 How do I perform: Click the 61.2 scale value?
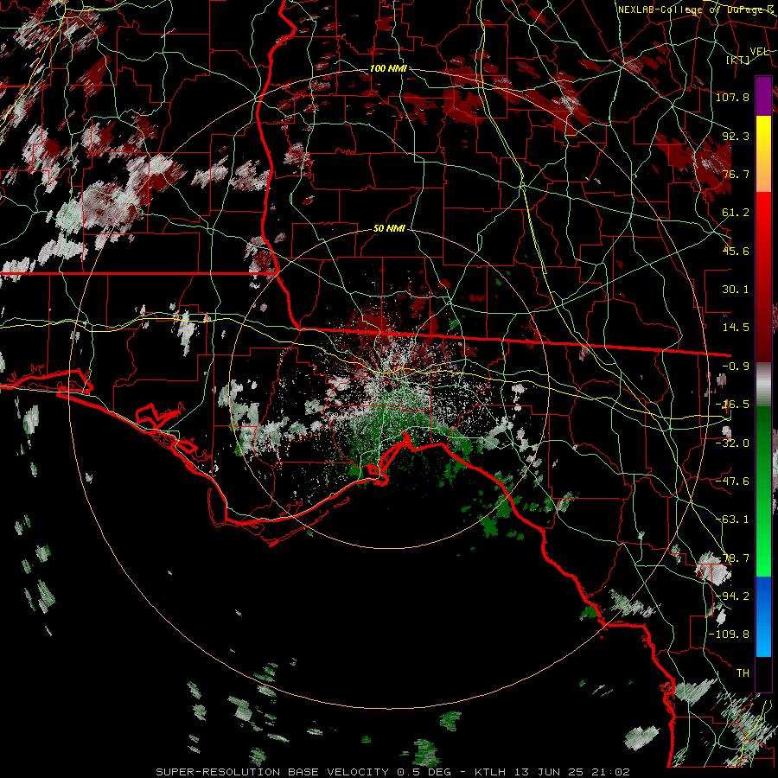(736, 213)
